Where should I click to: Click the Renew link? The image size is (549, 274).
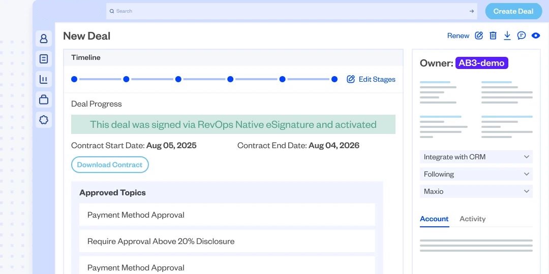(458, 36)
